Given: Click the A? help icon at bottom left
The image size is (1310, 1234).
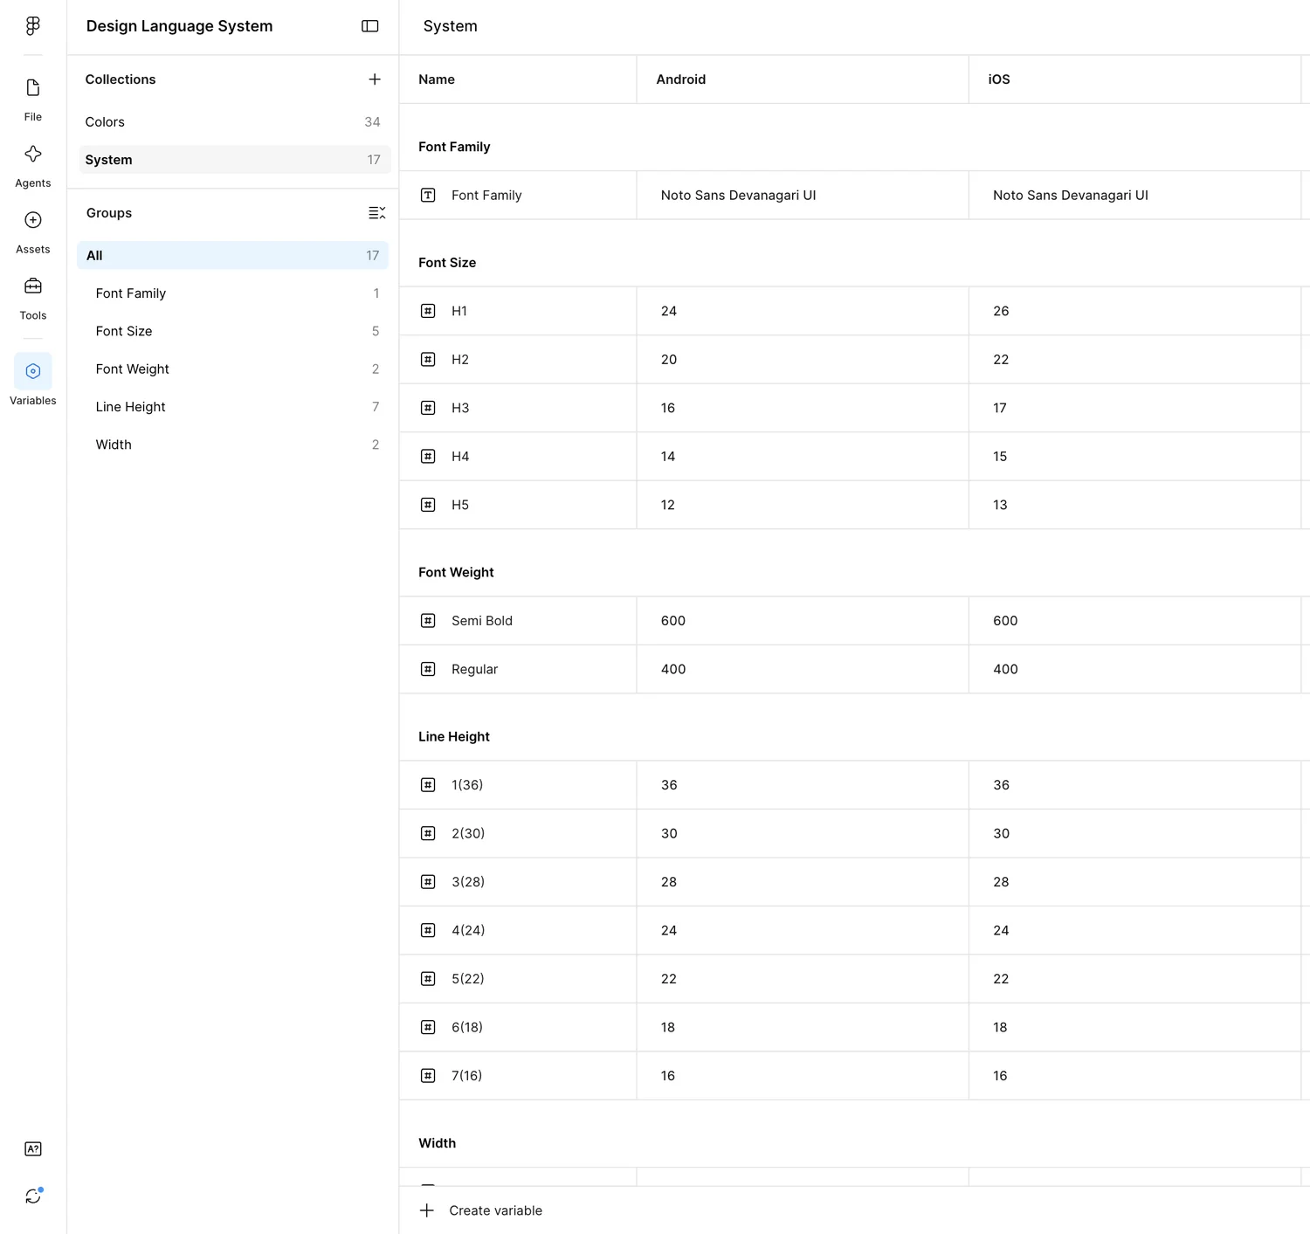Looking at the screenshot, I should coord(33,1149).
